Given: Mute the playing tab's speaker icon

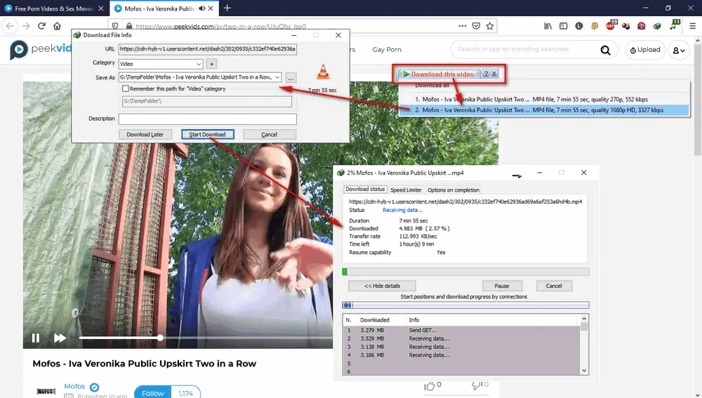Looking at the screenshot, I should click(202, 8).
